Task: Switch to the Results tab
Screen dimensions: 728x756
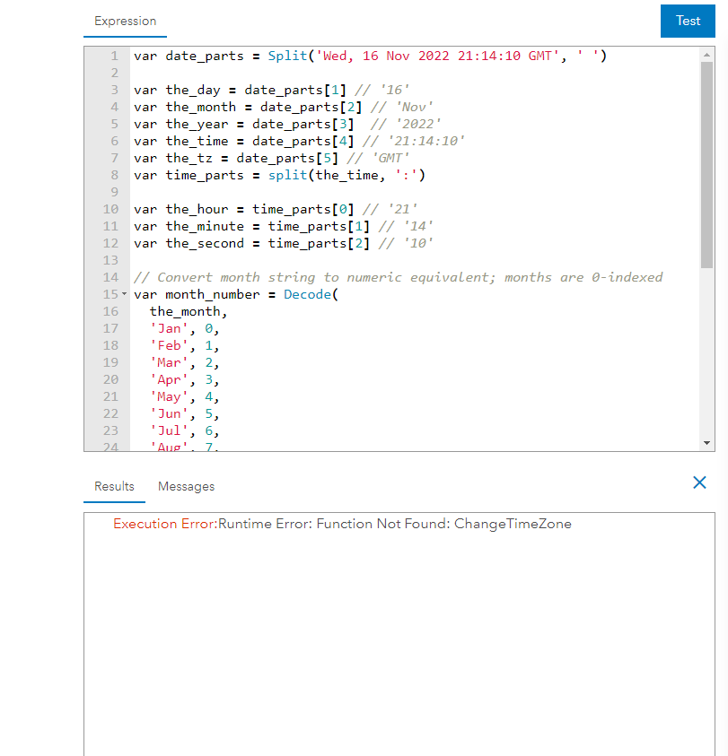Action: [x=114, y=486]
